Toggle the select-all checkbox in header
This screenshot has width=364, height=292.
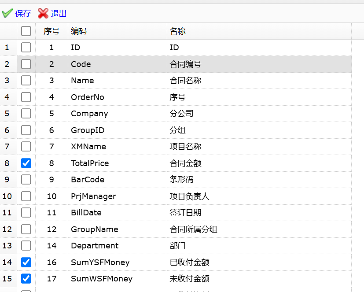point(26,31)
